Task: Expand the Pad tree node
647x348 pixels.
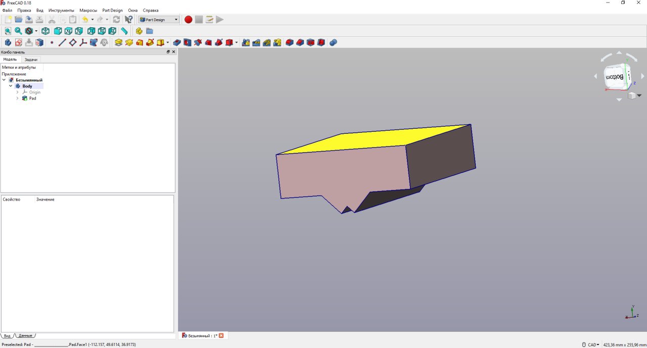Action: pos(17,98)
